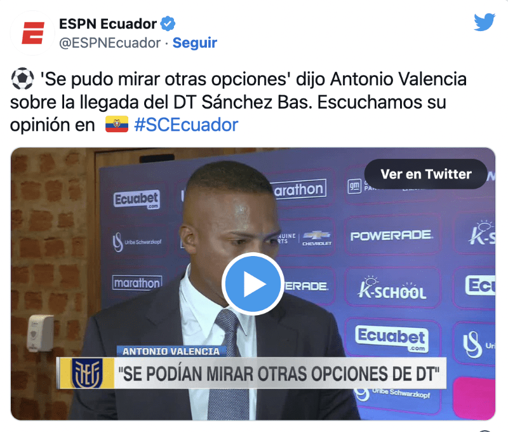Click the Ecuabet logo at top left of video
Image resolution: width=508 pixels, height=432 pixels.
[137, 199]
